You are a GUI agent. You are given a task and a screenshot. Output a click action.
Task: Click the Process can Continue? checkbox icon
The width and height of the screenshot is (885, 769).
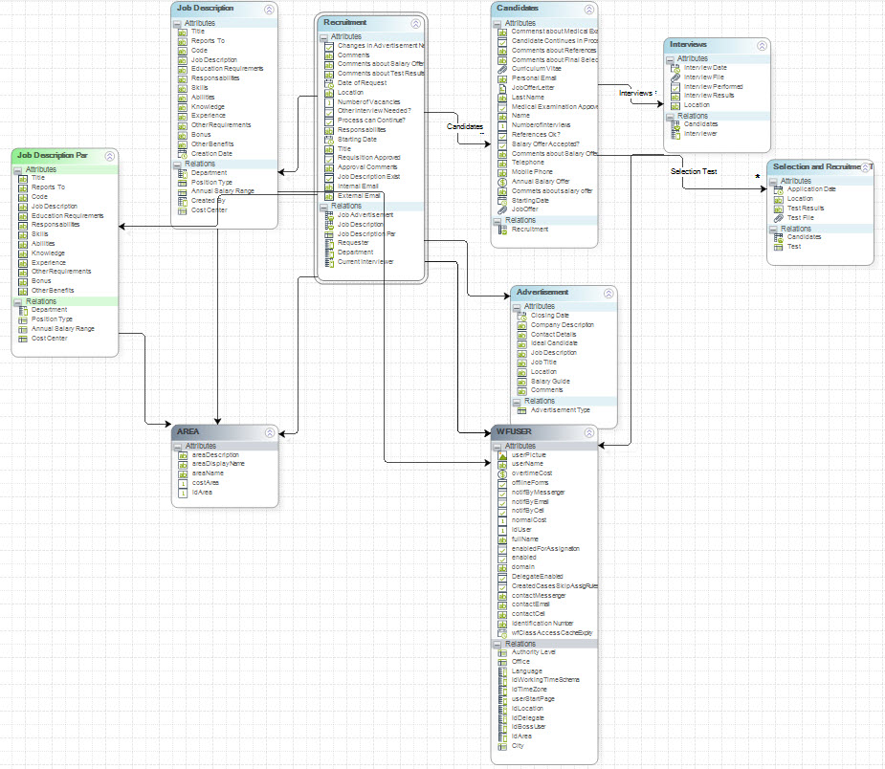pyautogui.click(x=328, y=120)
